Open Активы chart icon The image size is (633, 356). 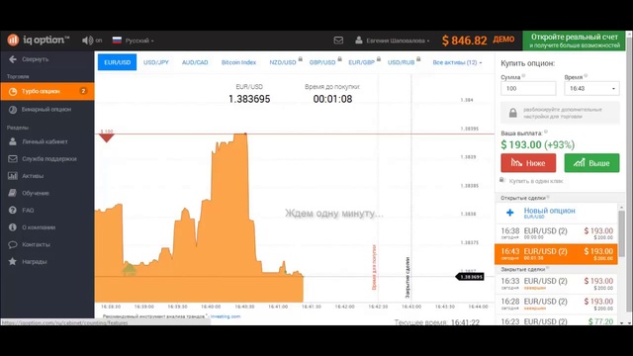point(13,176)
